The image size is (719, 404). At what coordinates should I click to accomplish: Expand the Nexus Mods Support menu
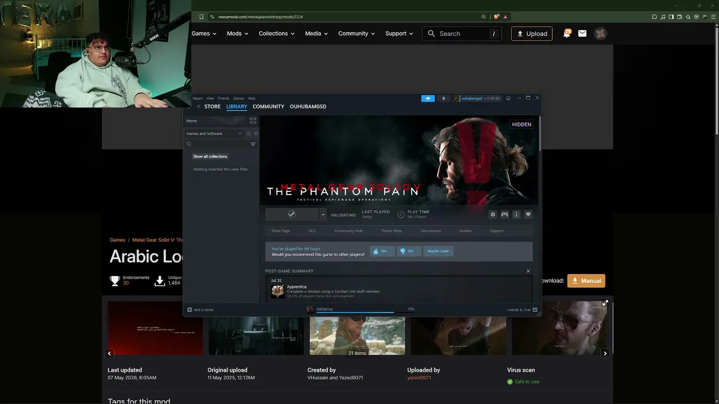pos(399,34)
